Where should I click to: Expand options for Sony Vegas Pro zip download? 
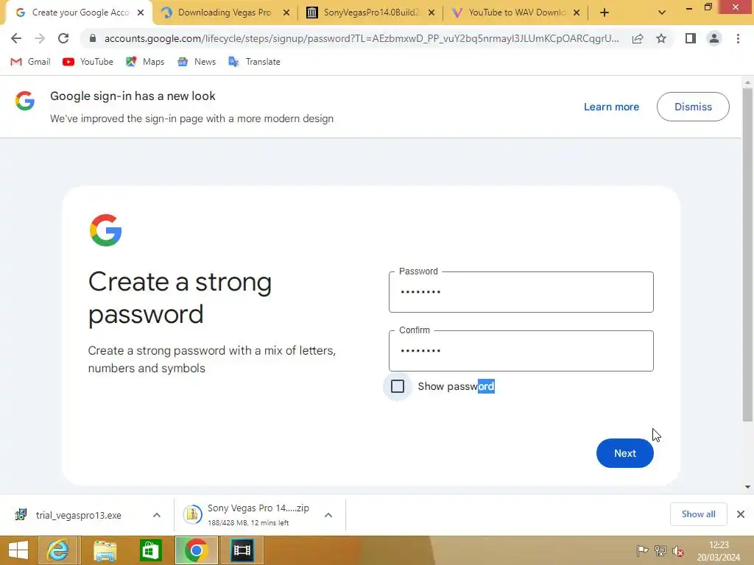click(328, 515)
